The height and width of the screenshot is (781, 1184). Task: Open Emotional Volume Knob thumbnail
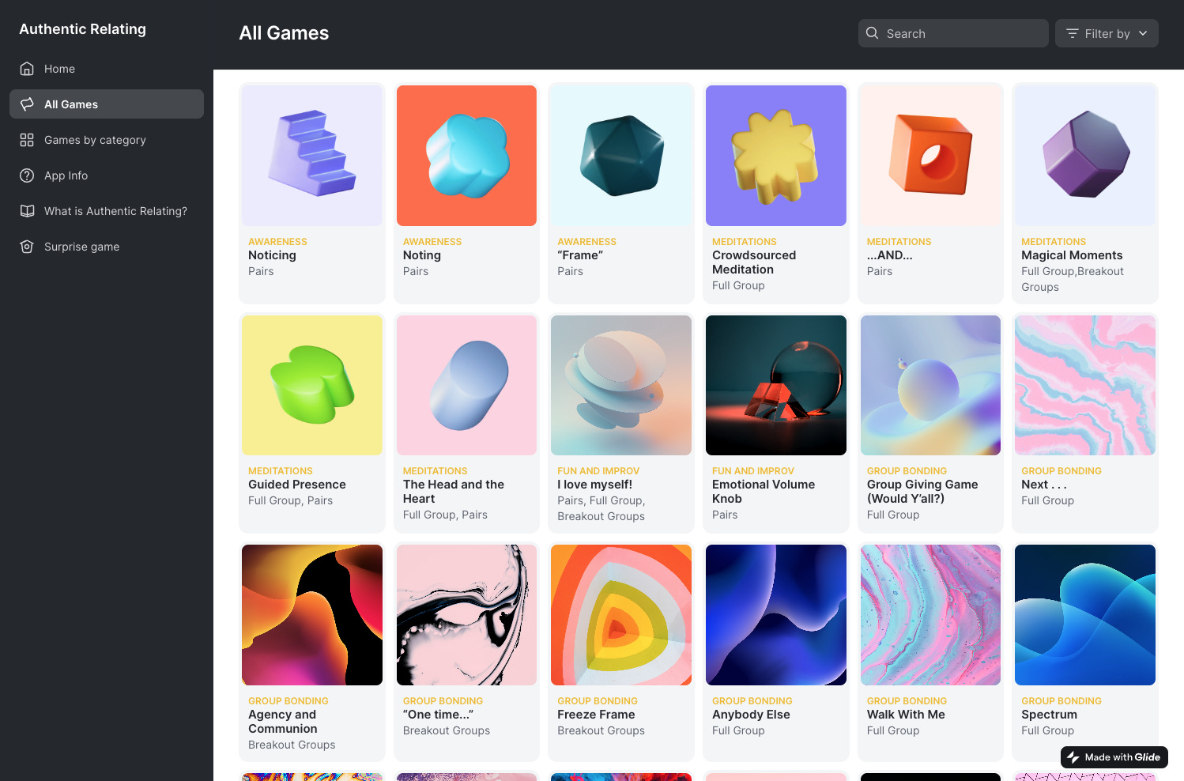tap(776, 385)
